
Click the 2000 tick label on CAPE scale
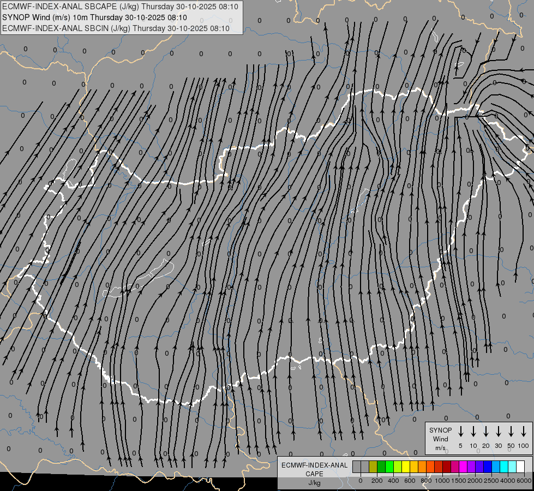[x=475, y=481]
